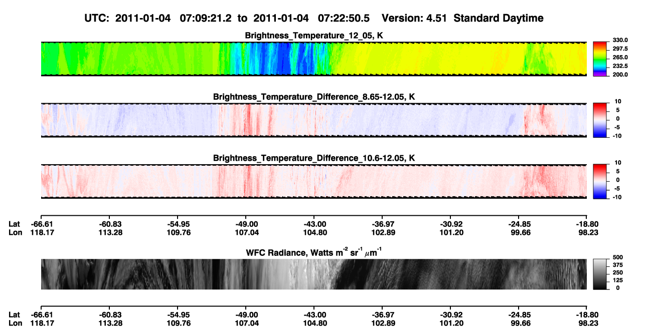Click the 200.0 colorbar label
Viewport: 652px width, 334px height.
pyautogui.click(x=620, y=75)
